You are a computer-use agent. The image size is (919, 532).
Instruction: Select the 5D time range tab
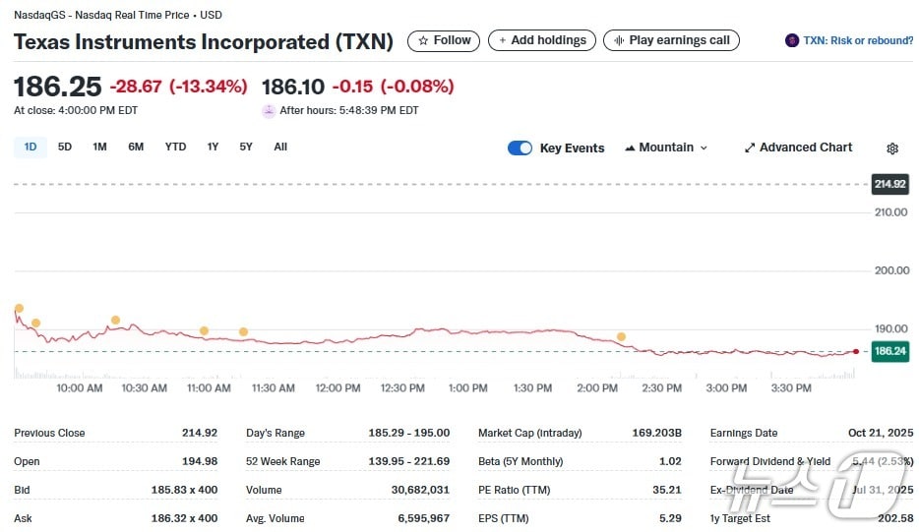65,148
